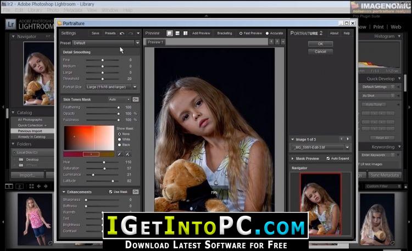412x251 pixels.
Task: Click the redo arrow in Settings toolbar
Action: point(131,34)
